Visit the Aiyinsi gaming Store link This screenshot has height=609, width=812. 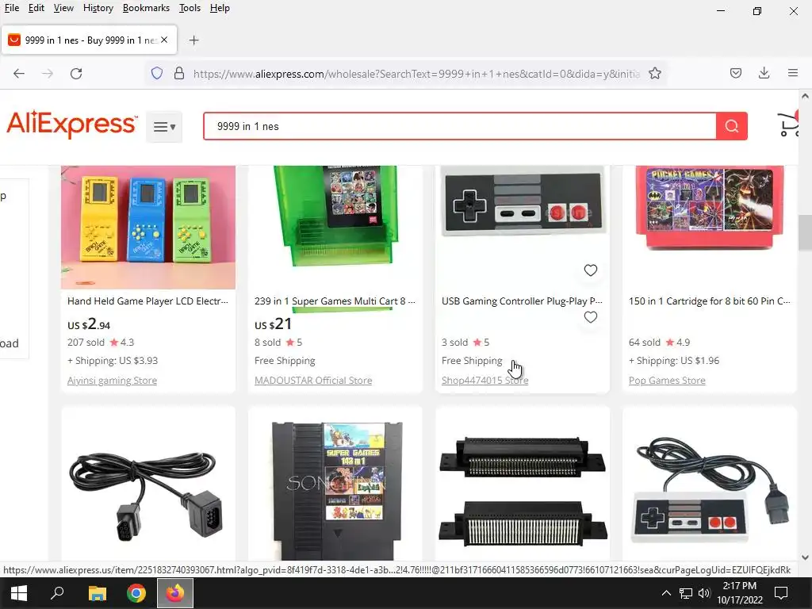112,381
